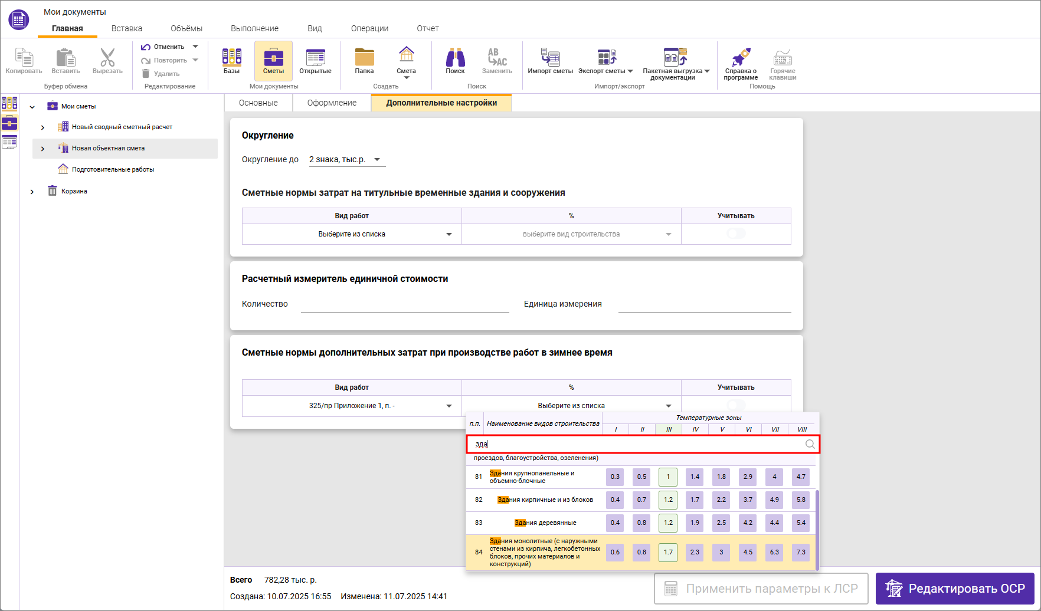
Task: Click the Редактировать ОСР button
Action: [x=955, y=589]
